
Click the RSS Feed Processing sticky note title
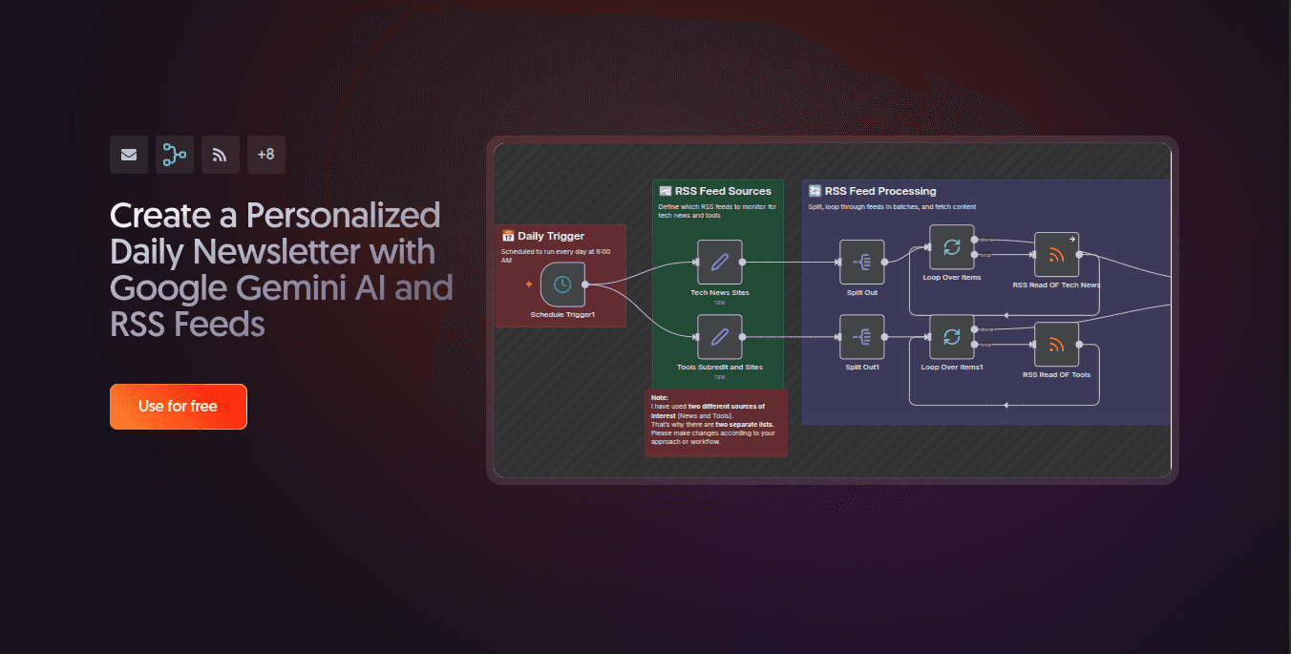pos(879,191)
